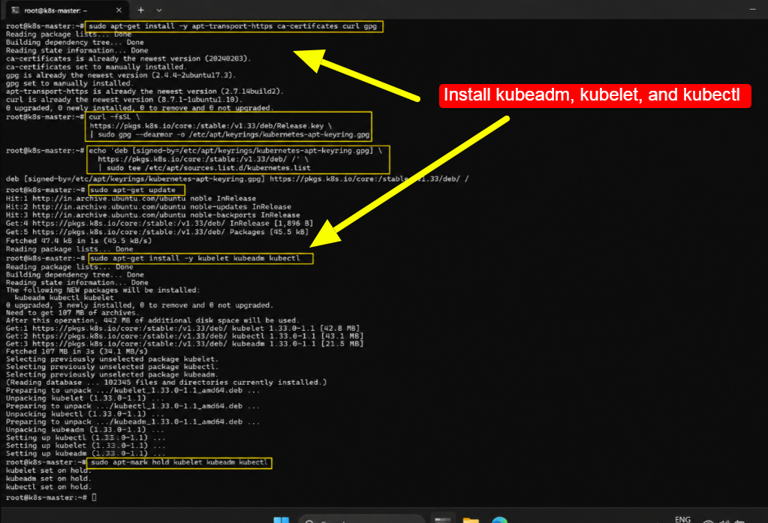Click 'The following NEW packages will be installed:'

coord(103,290)
